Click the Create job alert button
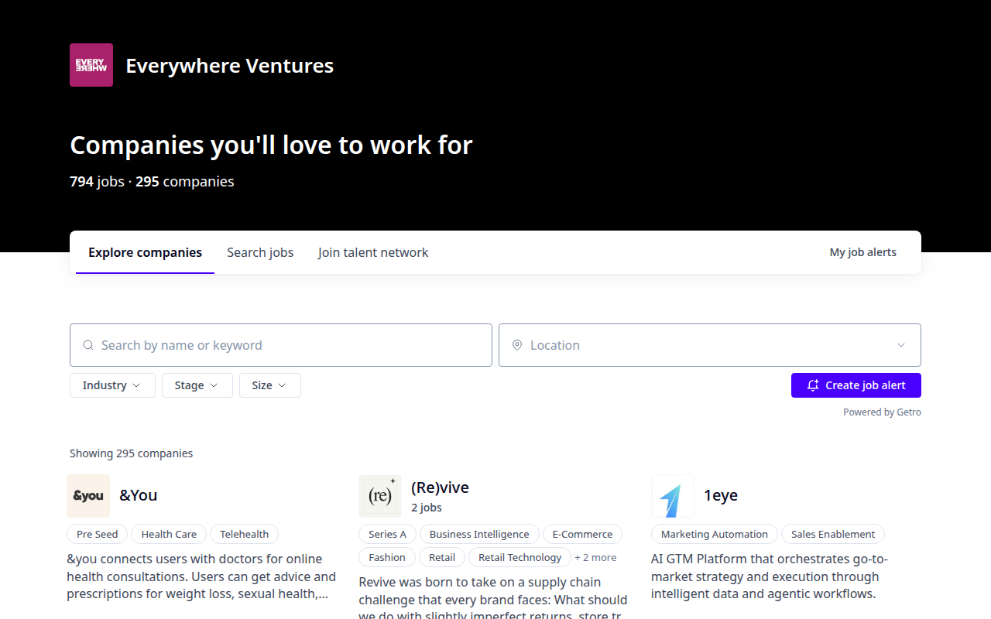Image resolution: width=991 pixels, height=619 pixels. point(856,385)
